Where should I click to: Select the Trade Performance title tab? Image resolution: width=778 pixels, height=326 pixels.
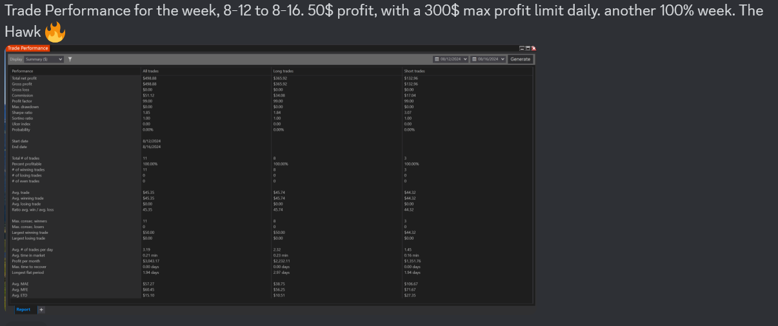28,48
